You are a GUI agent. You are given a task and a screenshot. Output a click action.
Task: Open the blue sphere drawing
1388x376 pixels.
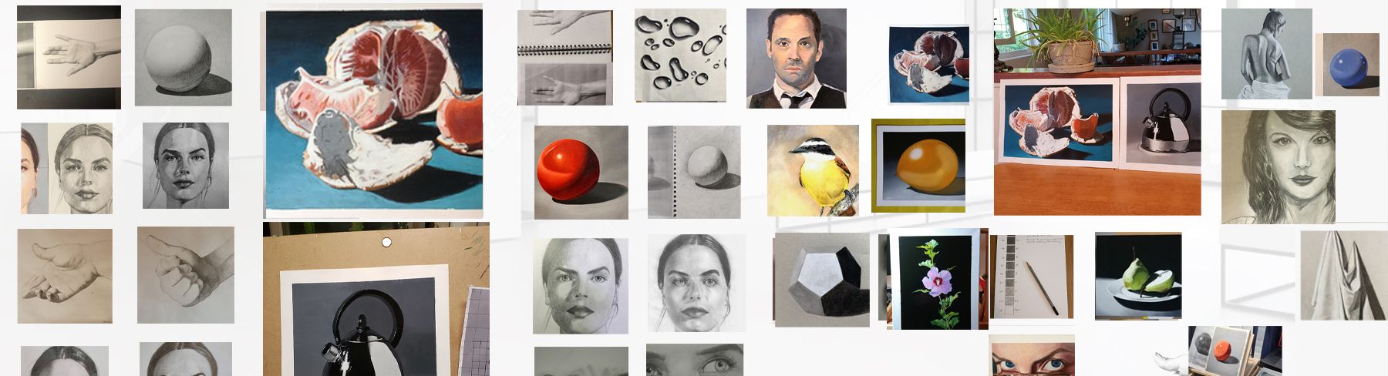(1352, 65)
